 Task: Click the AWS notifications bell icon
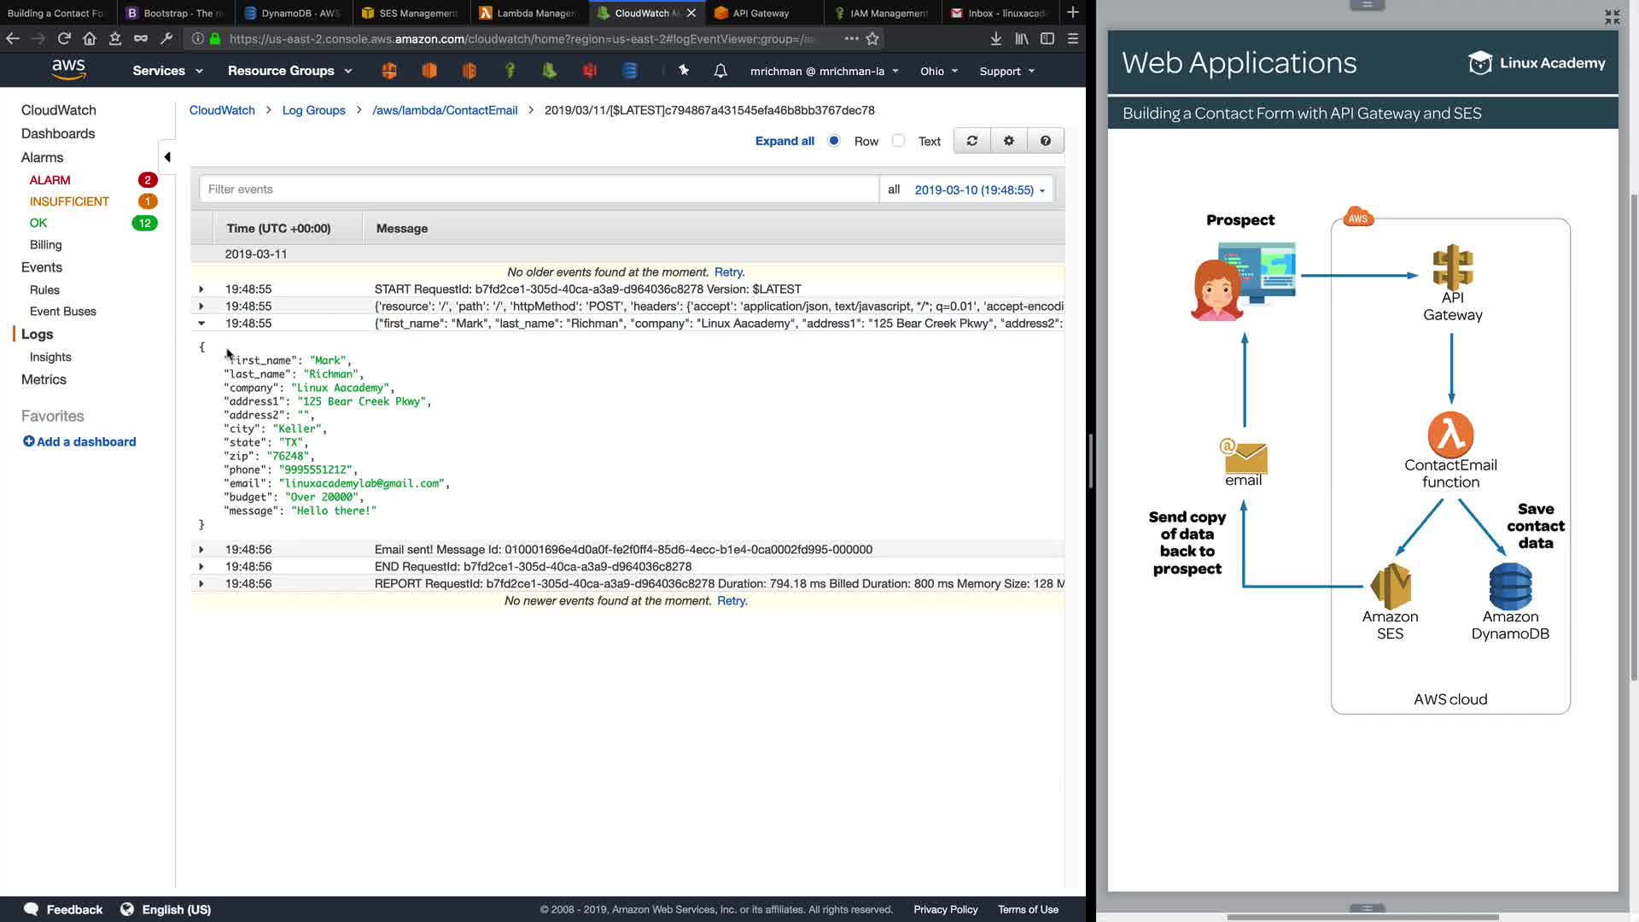pyautogui.click(x=720, y=71)
